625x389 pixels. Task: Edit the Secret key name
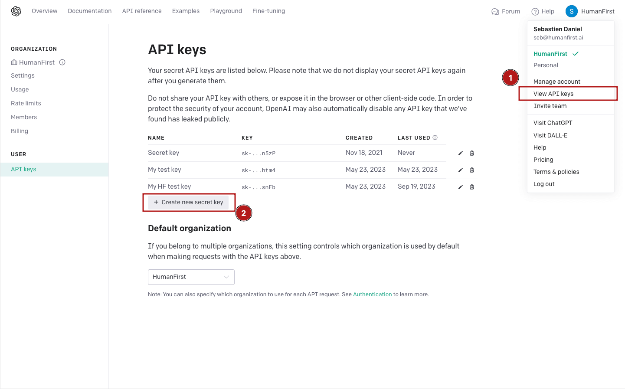point(460,153)
